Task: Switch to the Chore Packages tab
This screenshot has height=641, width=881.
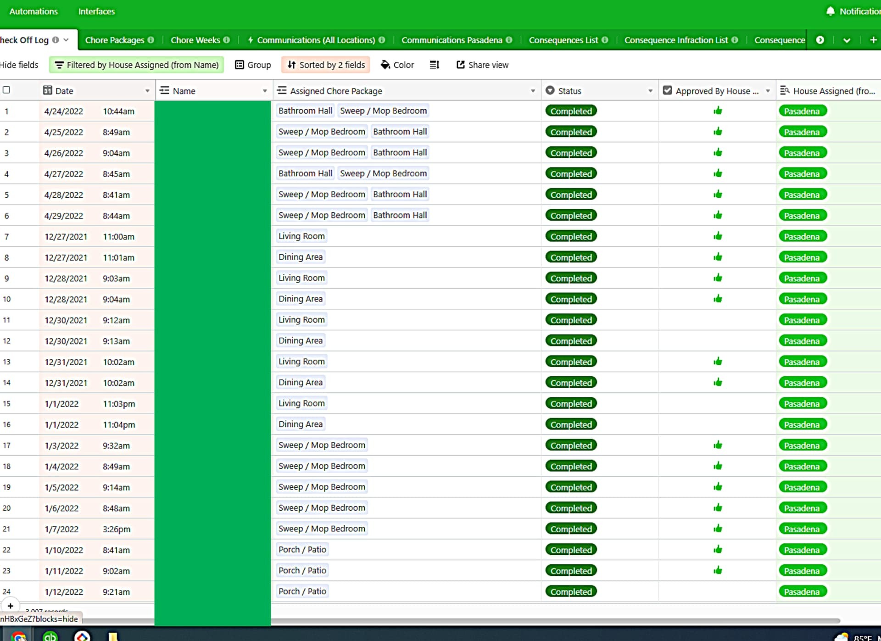Action: point(115,40)
